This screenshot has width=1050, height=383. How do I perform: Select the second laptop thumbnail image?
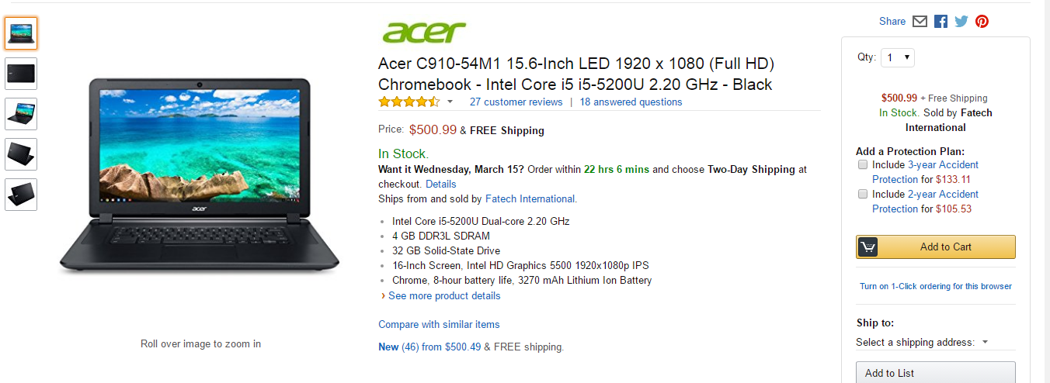pos(21,74)
